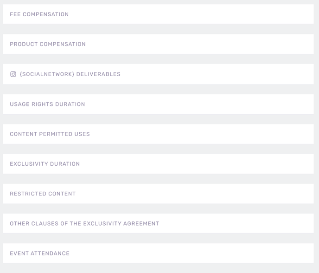
Task: Click the 'PRODUCT COMPENSATION' heading text
Action: tap(48, 44)
